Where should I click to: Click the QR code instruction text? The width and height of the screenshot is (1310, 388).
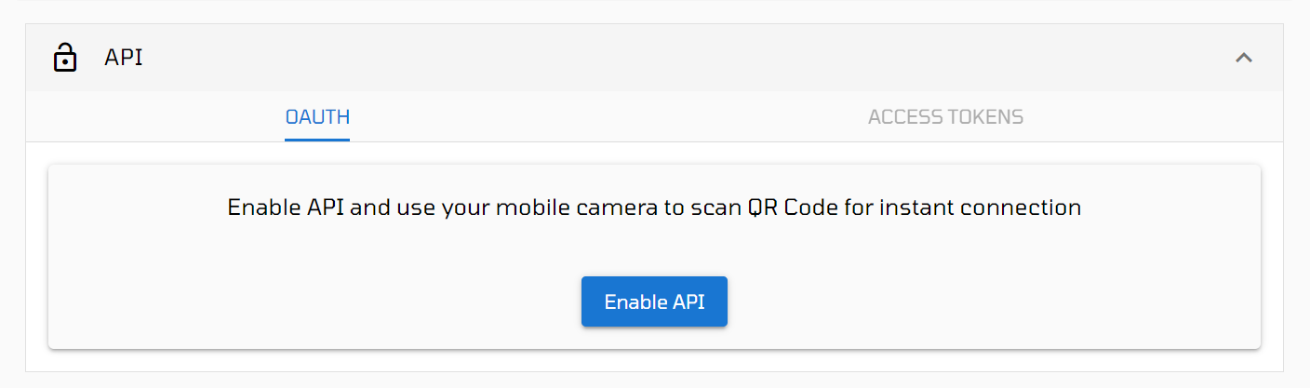click(654, 207)
